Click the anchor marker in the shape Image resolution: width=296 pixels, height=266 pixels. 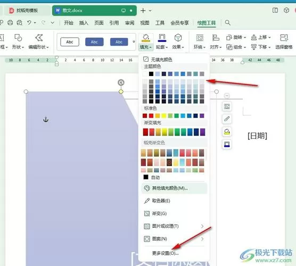pyautogui.click(x=46, y=120)
